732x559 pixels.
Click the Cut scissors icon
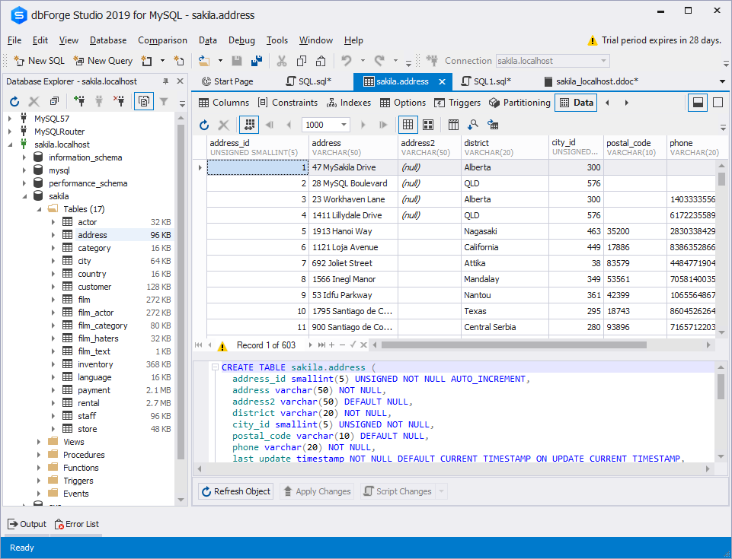pyautogui.click(x=282, y=61)
